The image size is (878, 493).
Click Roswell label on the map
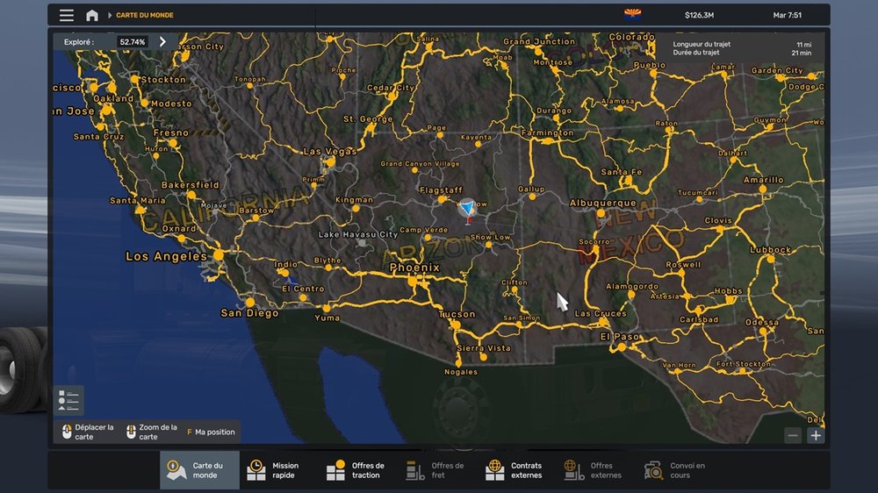coord(683,264)
